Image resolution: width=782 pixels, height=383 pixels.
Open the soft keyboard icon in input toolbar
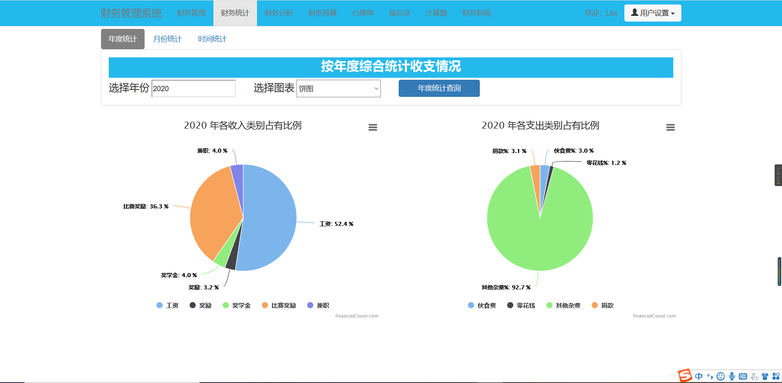[x=742, y=376]
